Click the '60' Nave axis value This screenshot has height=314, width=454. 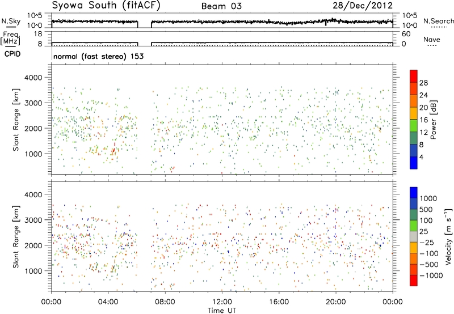point(406,34)
